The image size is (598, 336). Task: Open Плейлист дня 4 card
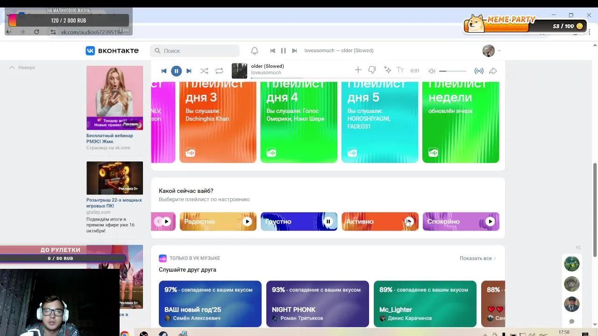tap(299, 122)
